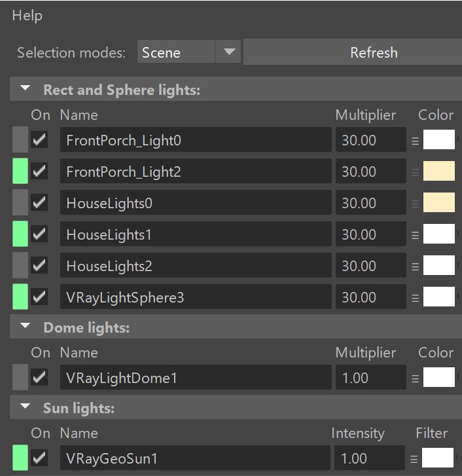Click the filter menu icon beside VRayGeoSun1 swatch
Viewport: 462px width, 476px height.
(414, 459)
